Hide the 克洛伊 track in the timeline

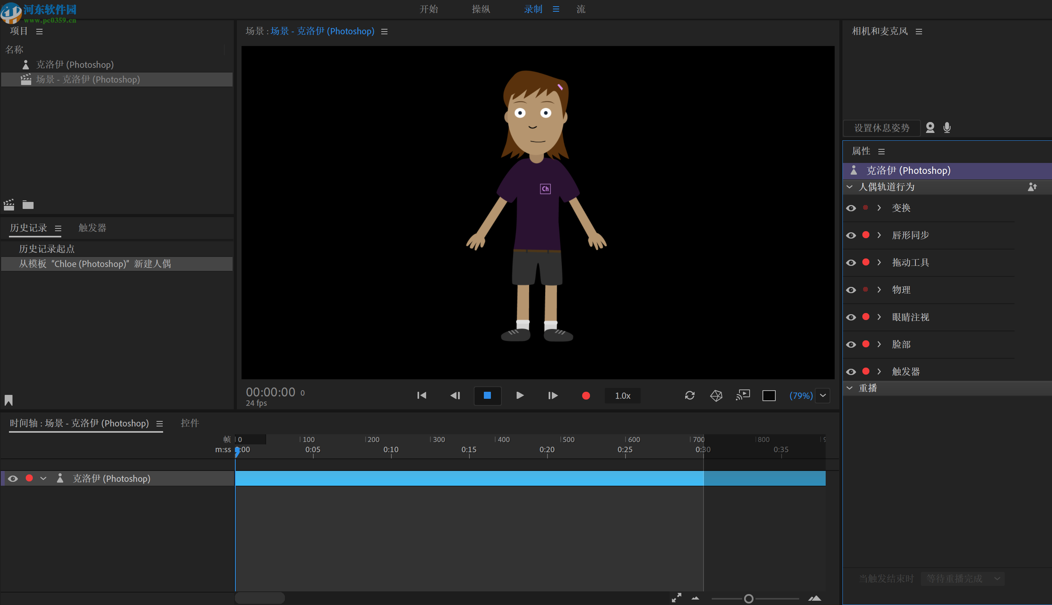[x=12, y=478]
